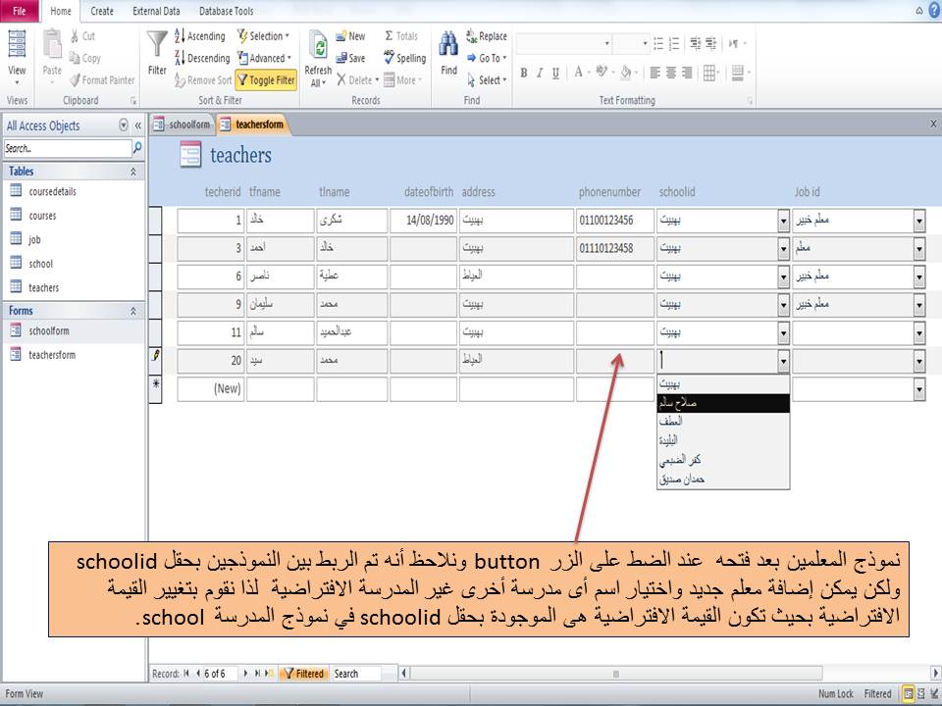Apply Bold text formatting
942x706 pixels.
point(524,74)
